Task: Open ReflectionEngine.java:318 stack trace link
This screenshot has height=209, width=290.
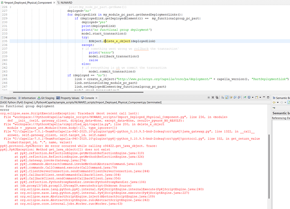Action: click(121, 153)
